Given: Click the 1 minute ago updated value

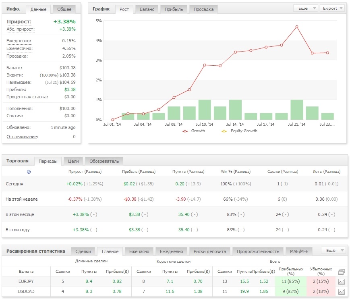Looking at the screenshot, I should (x=63, y=127).
